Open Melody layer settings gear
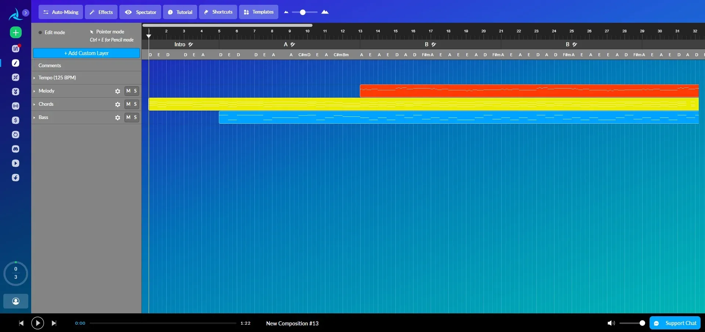Screen dimensions: 705x332 point(117,91)
